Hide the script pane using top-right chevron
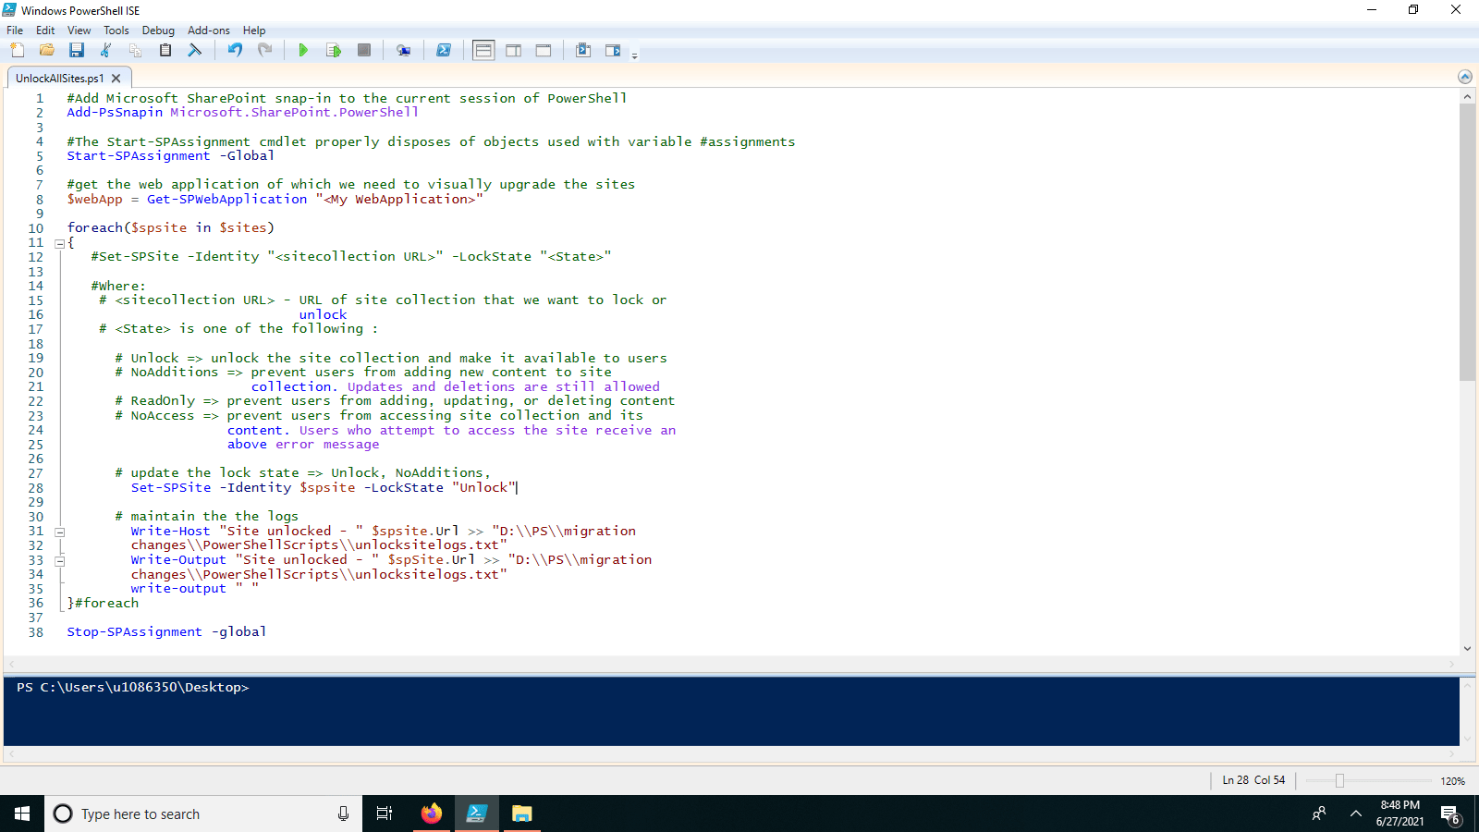Image resolution: width=1479 pixels, height=832 pixels. (1465, 77)
